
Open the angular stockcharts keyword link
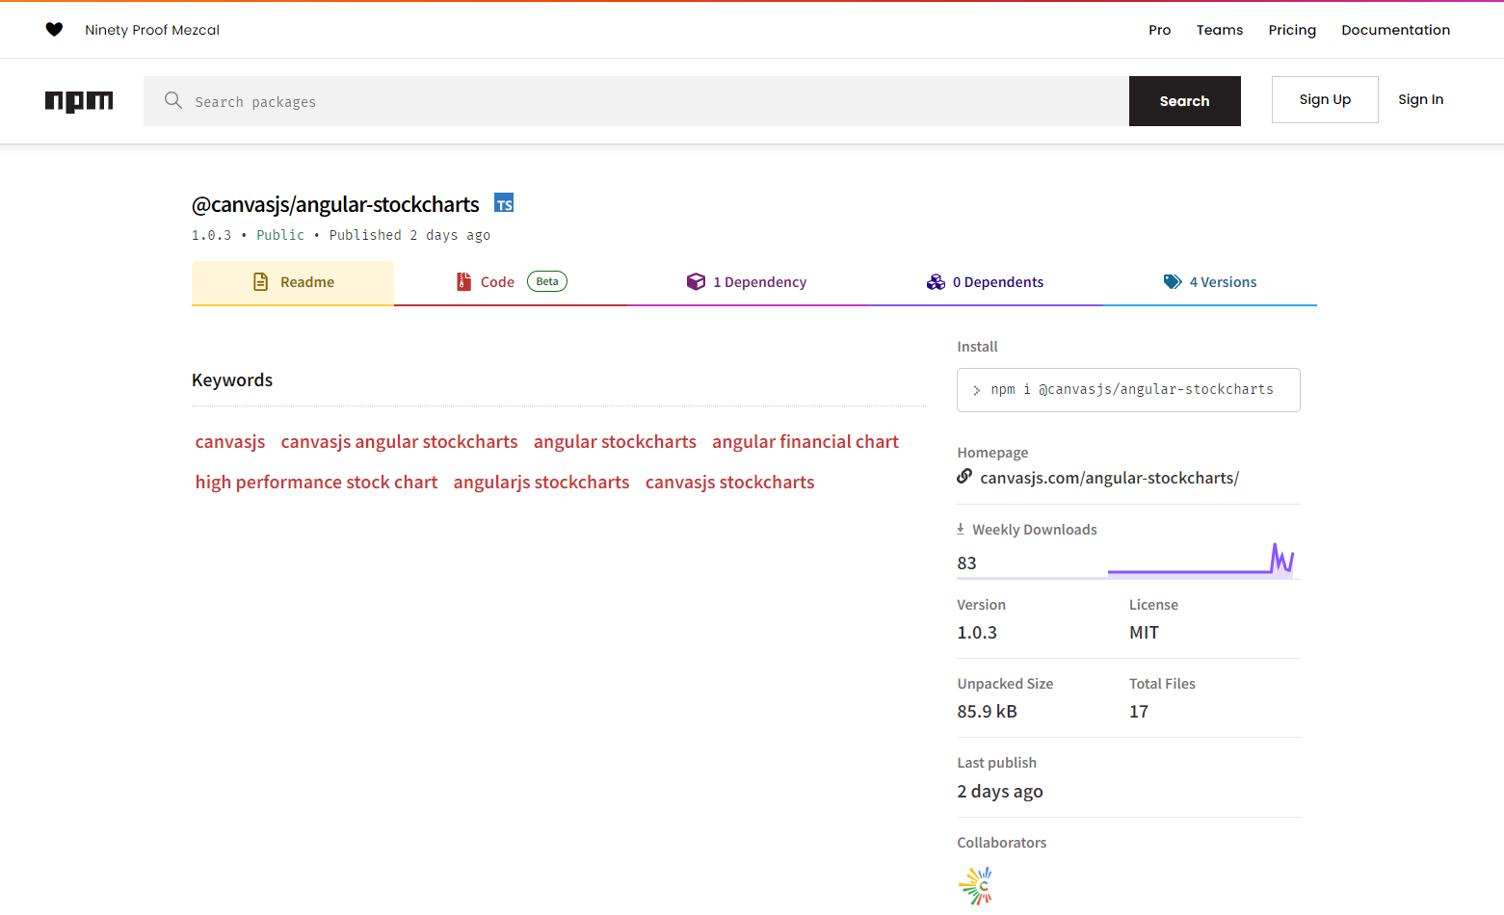[x=615, y=442]
